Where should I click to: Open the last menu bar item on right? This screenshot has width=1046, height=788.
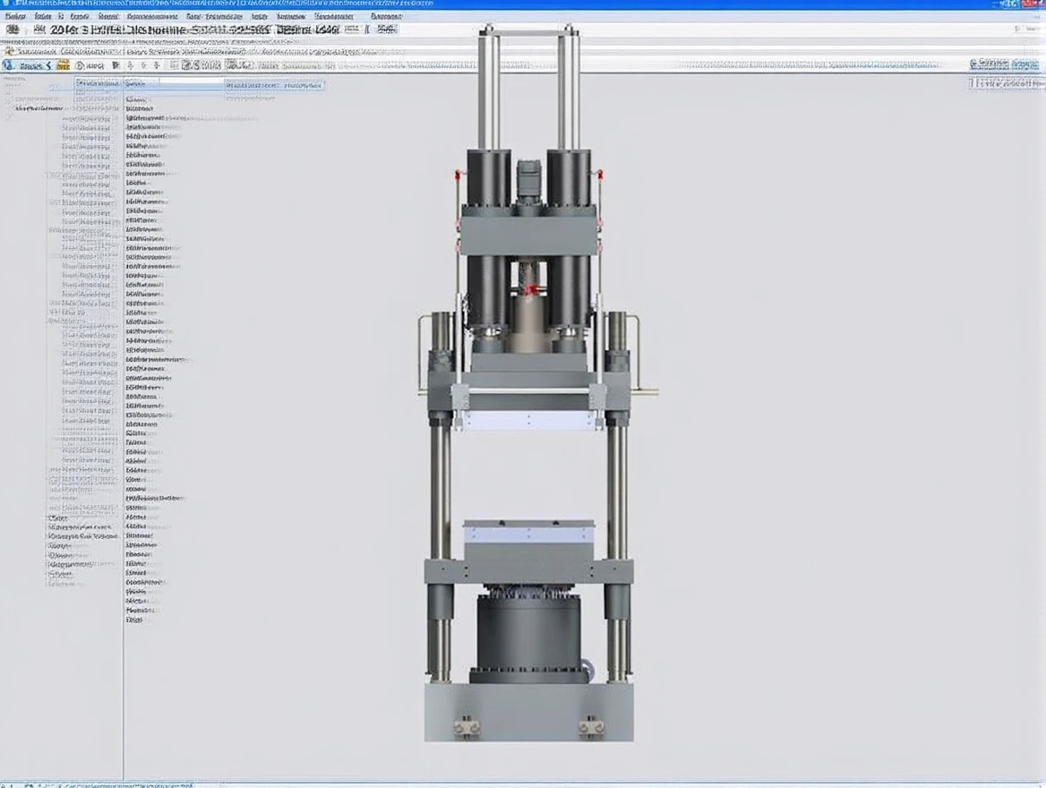386,16
